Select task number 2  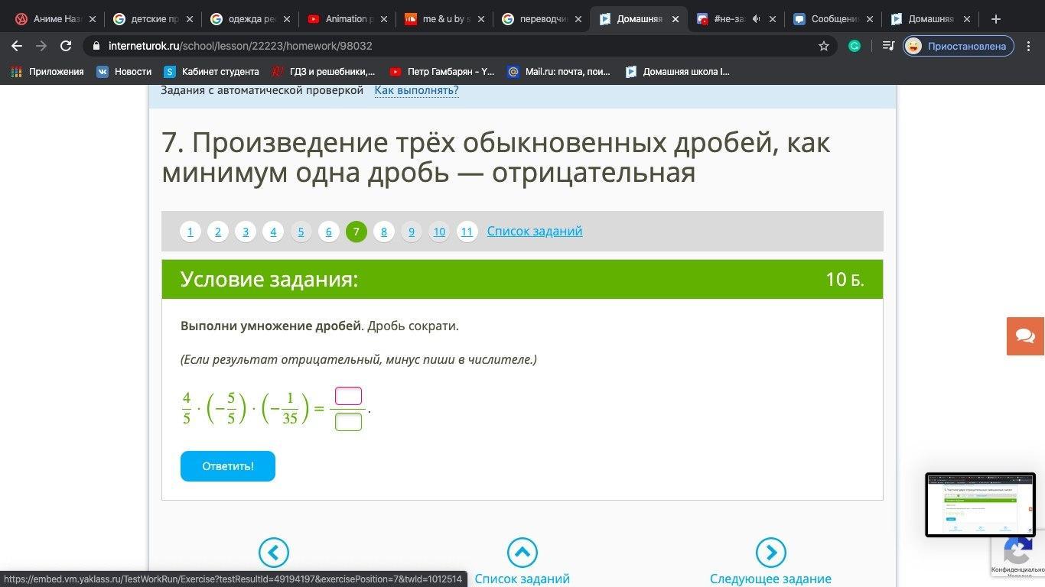pos(218,232)
